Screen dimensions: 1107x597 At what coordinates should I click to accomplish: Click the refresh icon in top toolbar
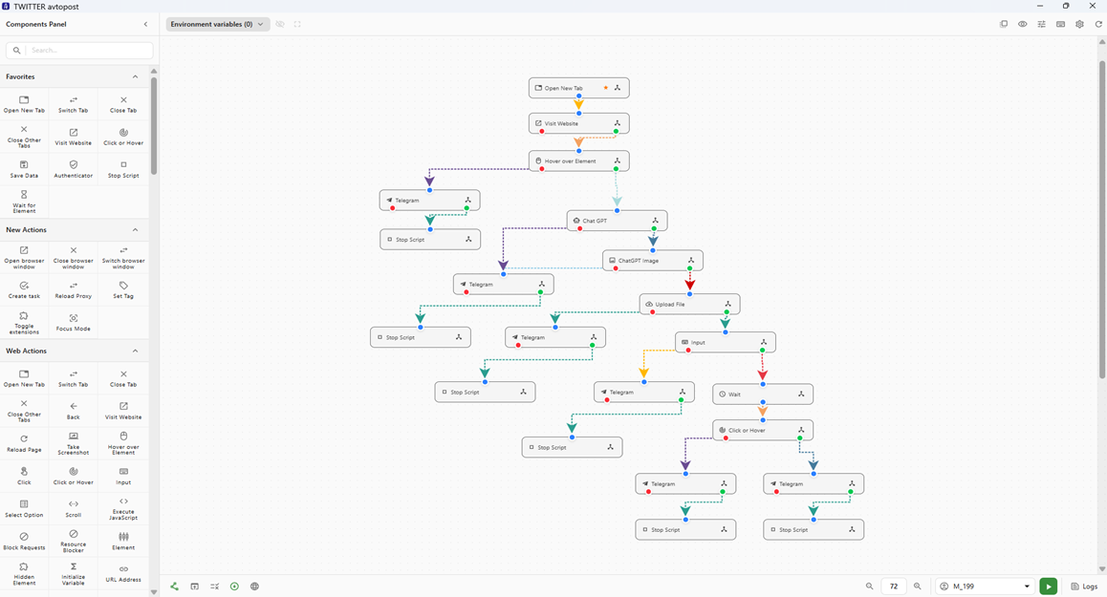(1098, 24)
